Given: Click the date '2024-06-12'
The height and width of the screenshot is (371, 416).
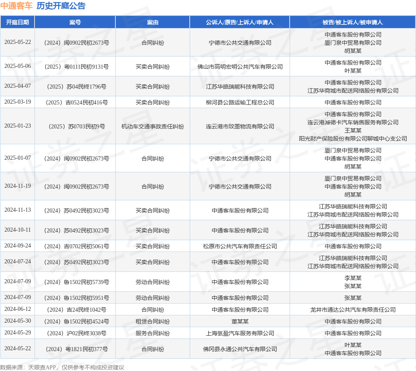Looking at the screenshot, I should pyautogui.click(x=17, y=309).
